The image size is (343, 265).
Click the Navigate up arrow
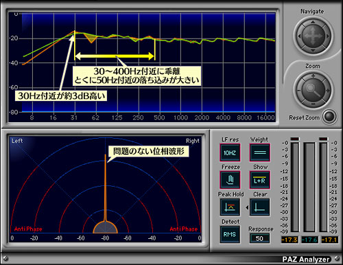click(313, 23)
